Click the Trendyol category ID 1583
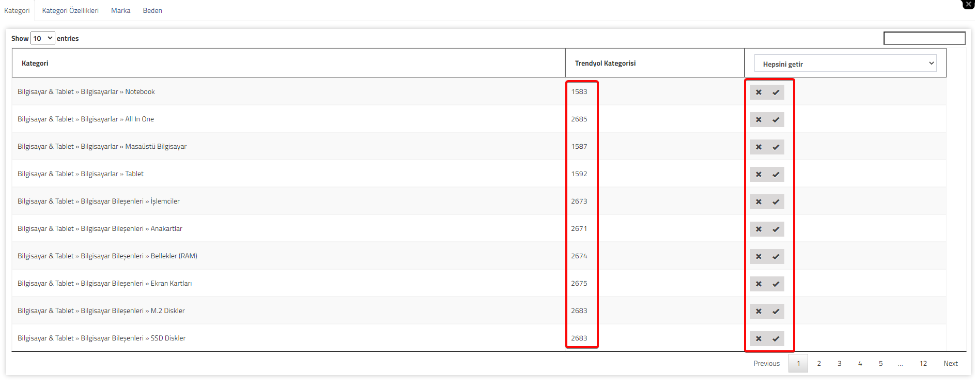Image resolution: width=975 pixels, height=388 pixels. (579, 92)
